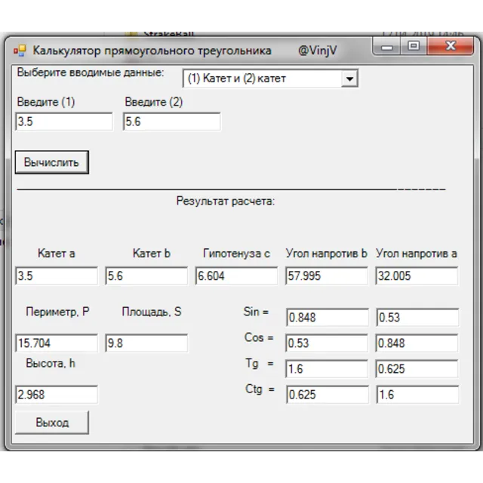Click the 'Введите (1)' input field
Viewport: 483px width, 483px height.
pos(63,122)
